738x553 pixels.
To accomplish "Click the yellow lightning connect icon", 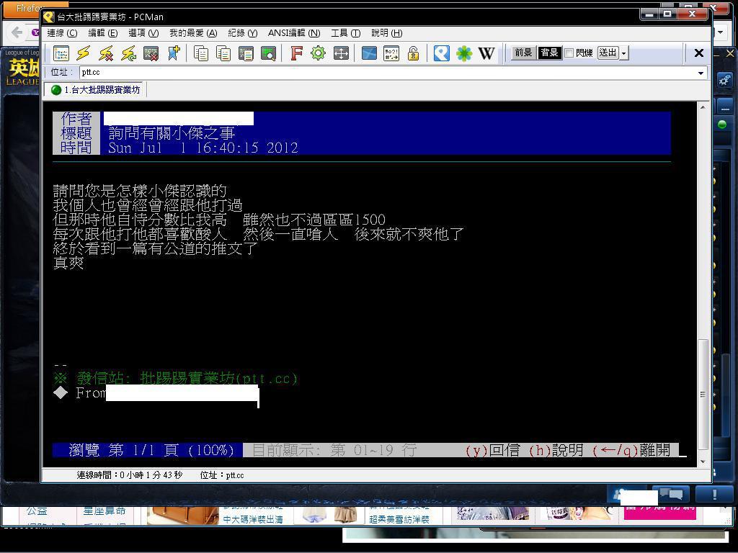I will click(x=84, y=53).
